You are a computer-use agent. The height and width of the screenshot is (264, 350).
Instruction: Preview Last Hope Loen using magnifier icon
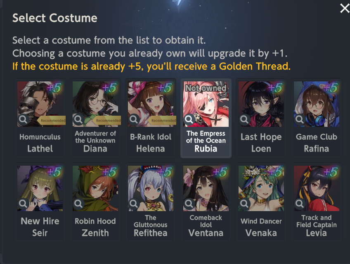pyautogui.click(x=244, y=119)
